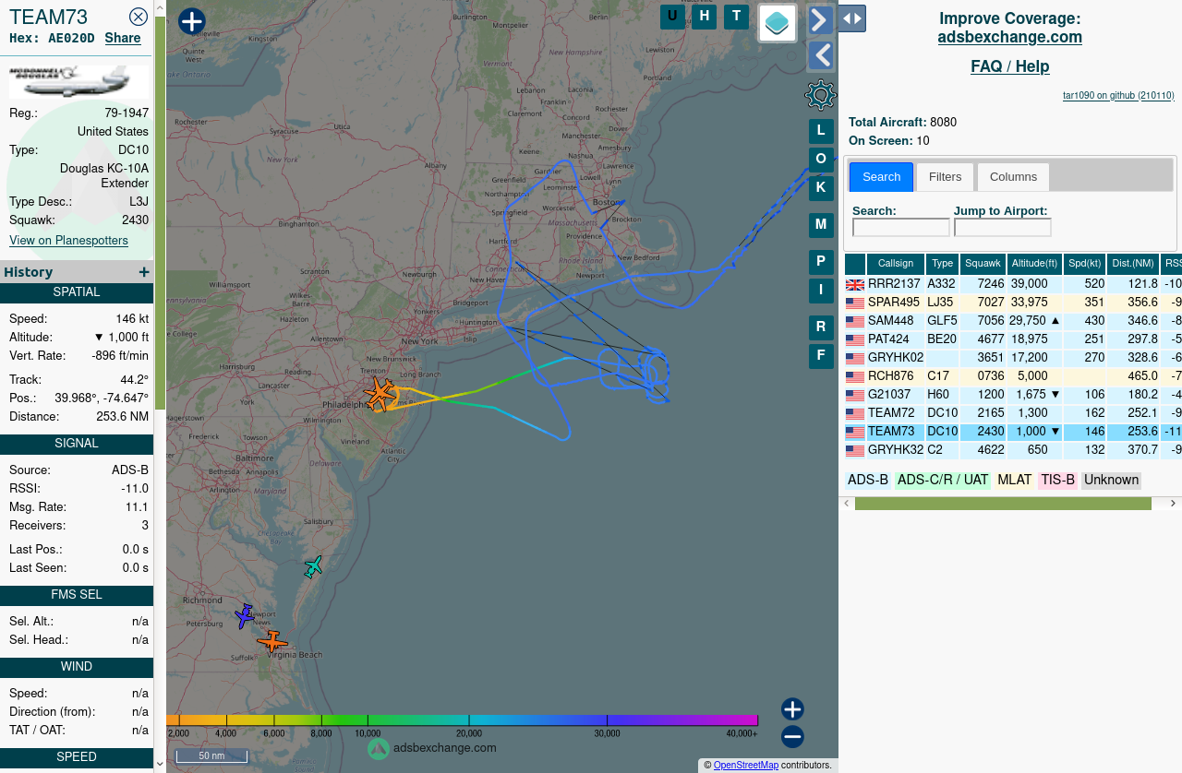This screenshot has width=1182, height=773.
Task: Click the TIS-B legend swatch
Action: tap(1058, 481)
